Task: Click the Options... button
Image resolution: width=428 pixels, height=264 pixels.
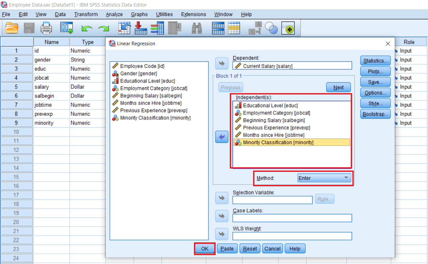Action: pos(375,93)
